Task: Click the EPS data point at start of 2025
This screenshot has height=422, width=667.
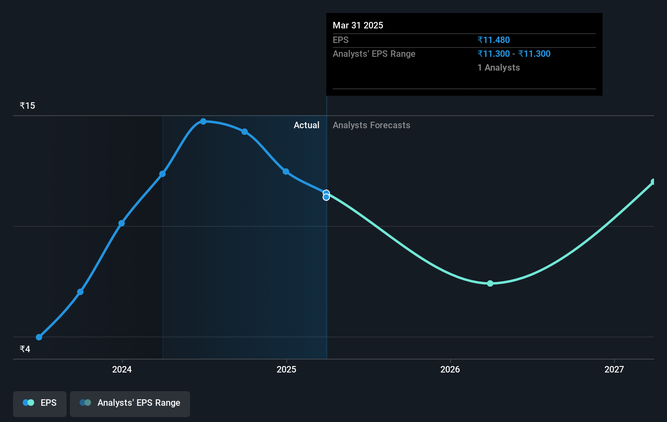Action: pyautogui.click(x=286, y=172)
